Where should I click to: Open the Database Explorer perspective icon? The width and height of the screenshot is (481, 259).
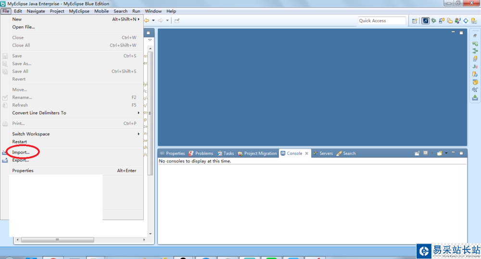point(442,21)
